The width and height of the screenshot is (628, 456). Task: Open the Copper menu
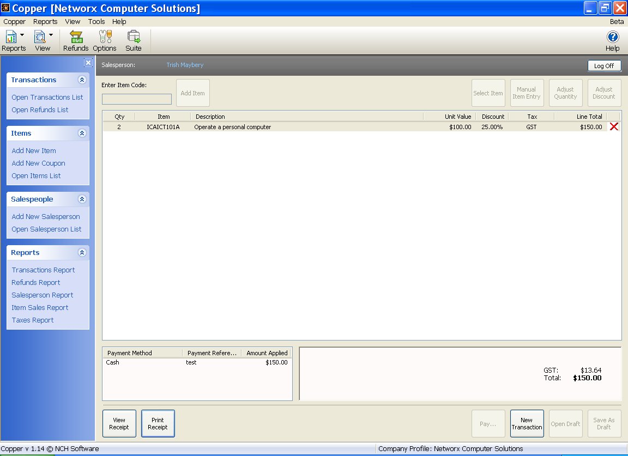(x=14, y=22)
